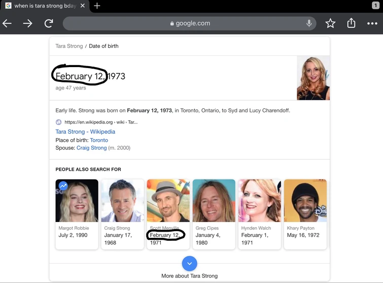The width and height of the screenshot is (383, 283).
Task: Open a new tab with the plus icon
Action: pos(97,6)
